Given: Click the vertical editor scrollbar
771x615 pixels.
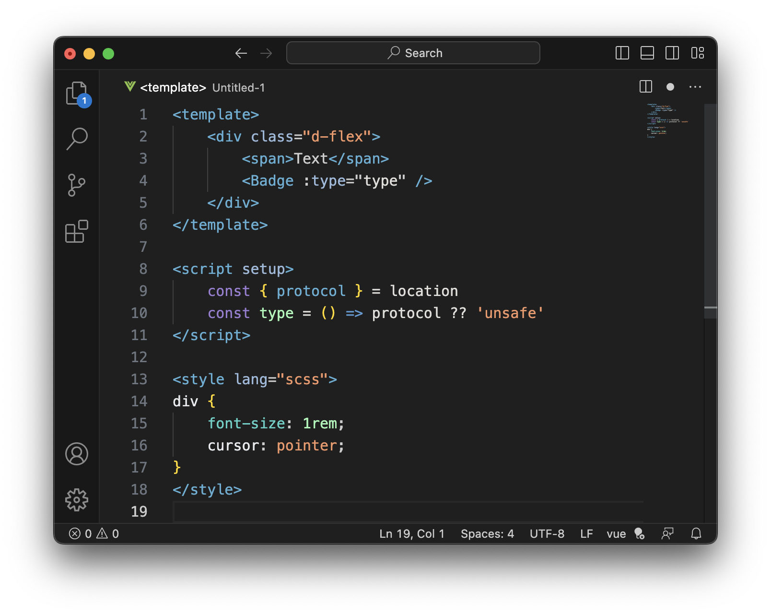Looking at the screenshot, I should click(711, 211).
